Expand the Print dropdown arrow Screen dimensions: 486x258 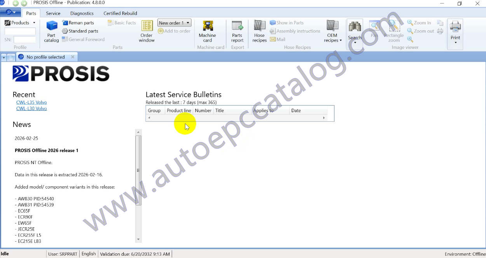click(x=455, y=42)
